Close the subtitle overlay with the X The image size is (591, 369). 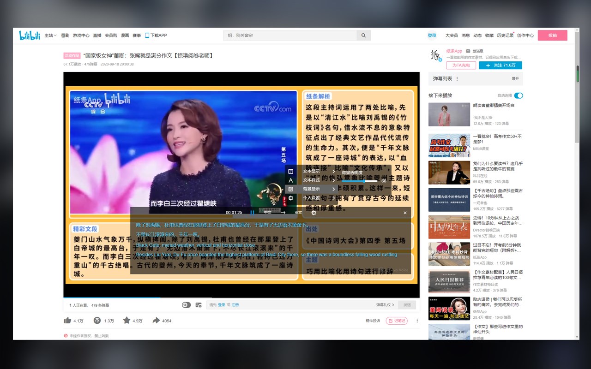405,213
